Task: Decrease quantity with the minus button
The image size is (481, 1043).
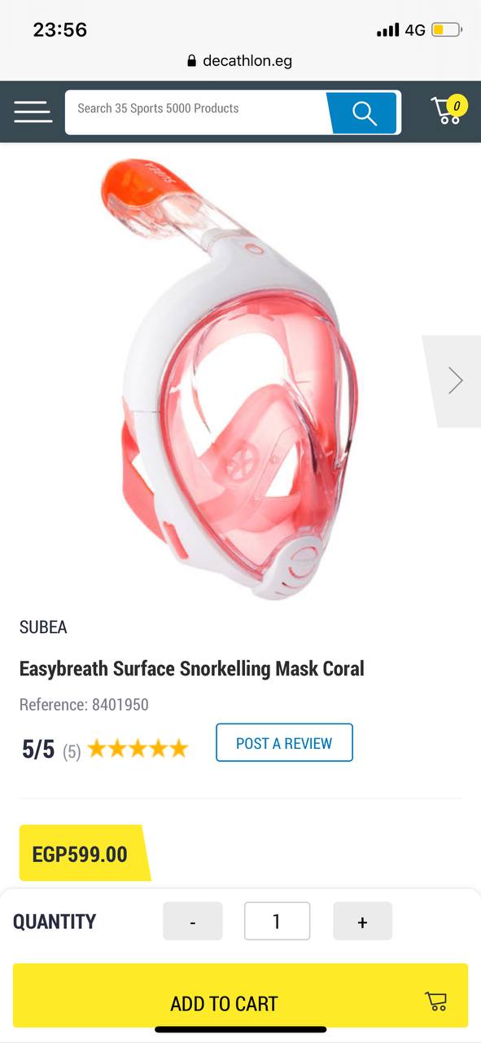Action: point(193,922)
